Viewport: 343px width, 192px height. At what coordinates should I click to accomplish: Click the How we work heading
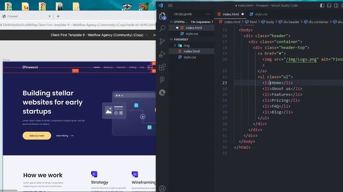(x=43, y=175)
